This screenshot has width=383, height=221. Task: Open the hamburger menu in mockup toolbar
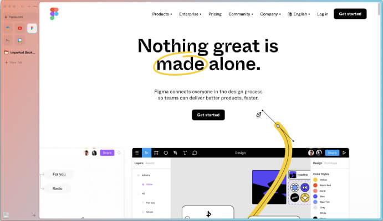point(137,152)
